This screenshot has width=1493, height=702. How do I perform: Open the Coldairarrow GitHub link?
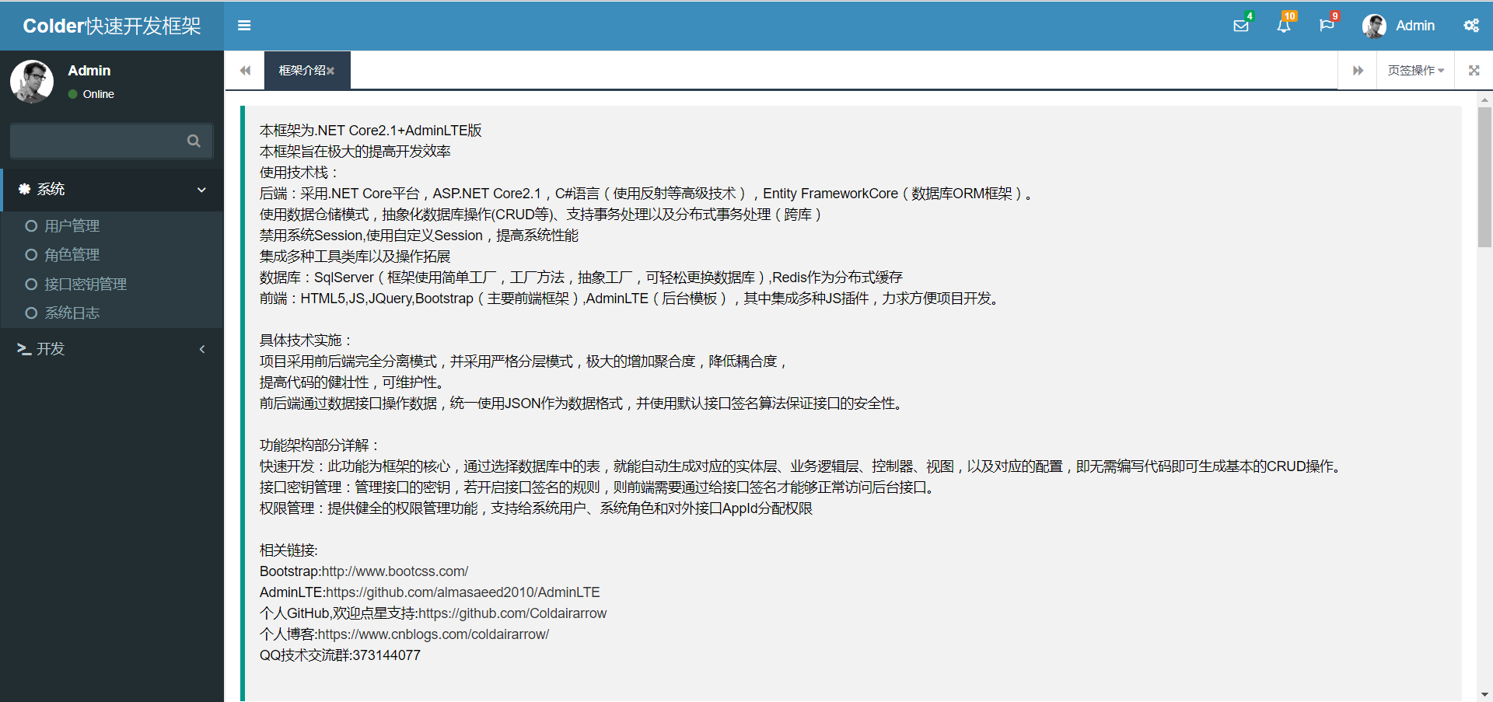tap(512, 613)
